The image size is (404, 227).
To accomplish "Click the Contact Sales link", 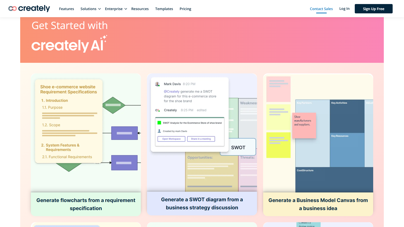I will coord(321,9).
